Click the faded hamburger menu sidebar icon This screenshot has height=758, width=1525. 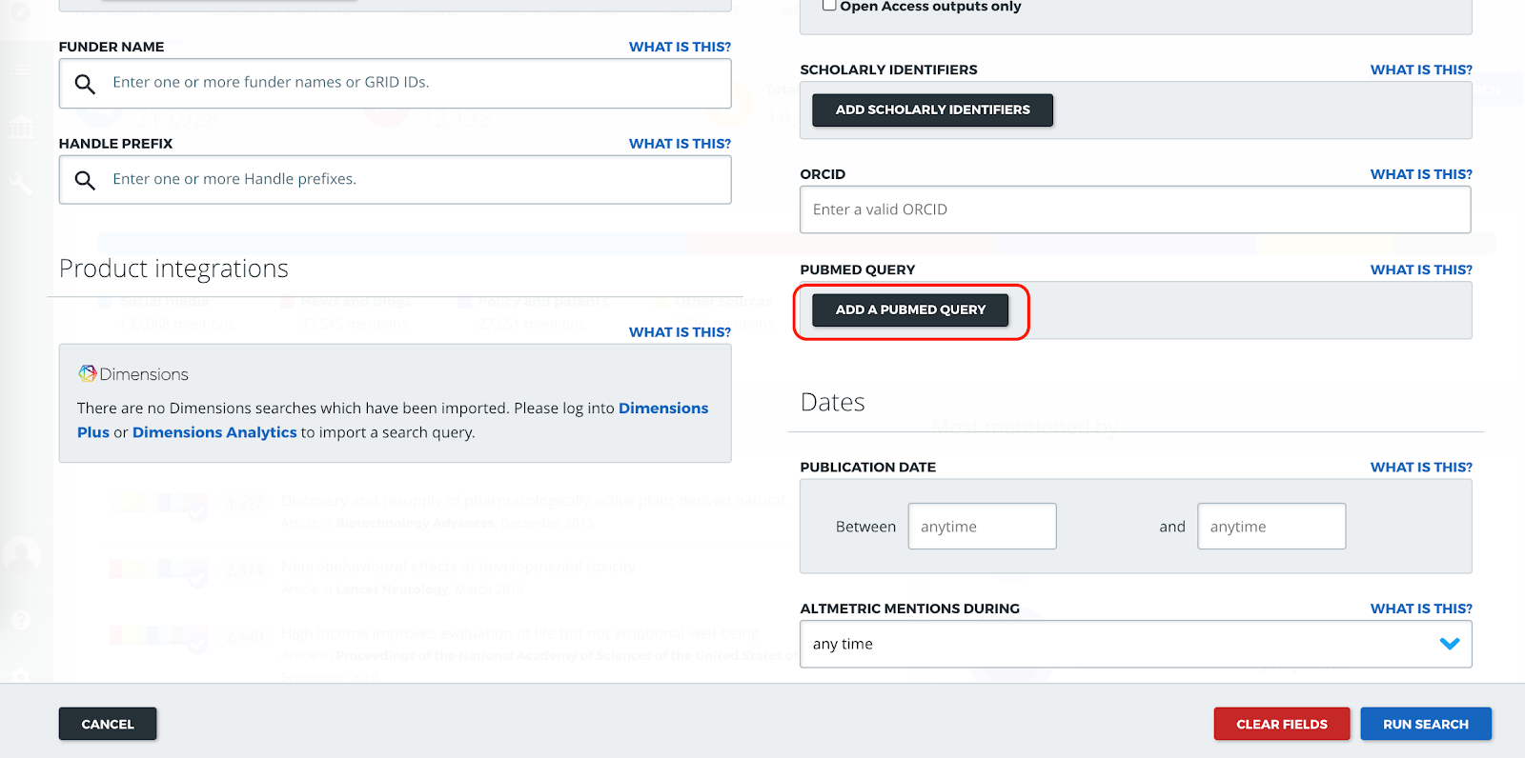tap(21, 70)
